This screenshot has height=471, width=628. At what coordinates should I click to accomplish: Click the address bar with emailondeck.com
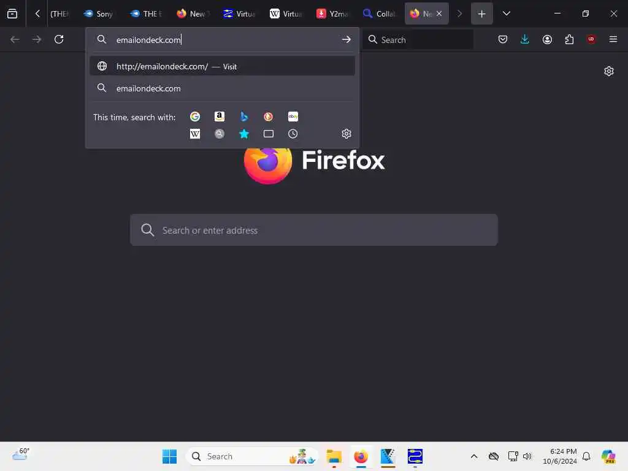point(222,40)
